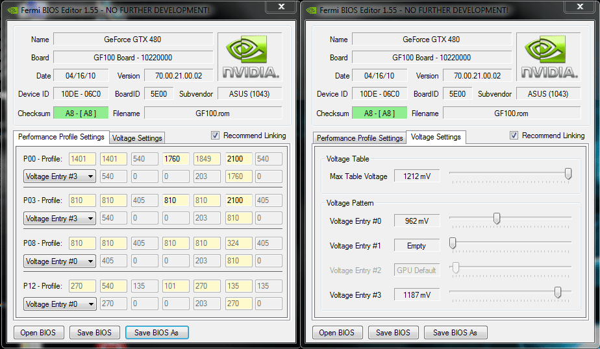Toggle Recommend Linking checkbox in left window
This screenshot has width=600, height=349.
click(x=216, y=136)
